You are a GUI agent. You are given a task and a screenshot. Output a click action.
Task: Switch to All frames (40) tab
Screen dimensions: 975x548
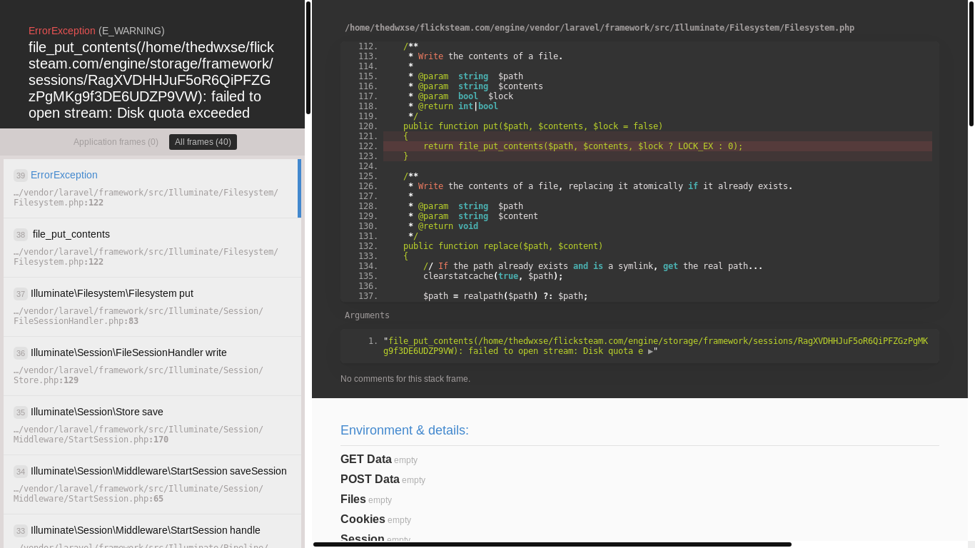pos(203,142)
